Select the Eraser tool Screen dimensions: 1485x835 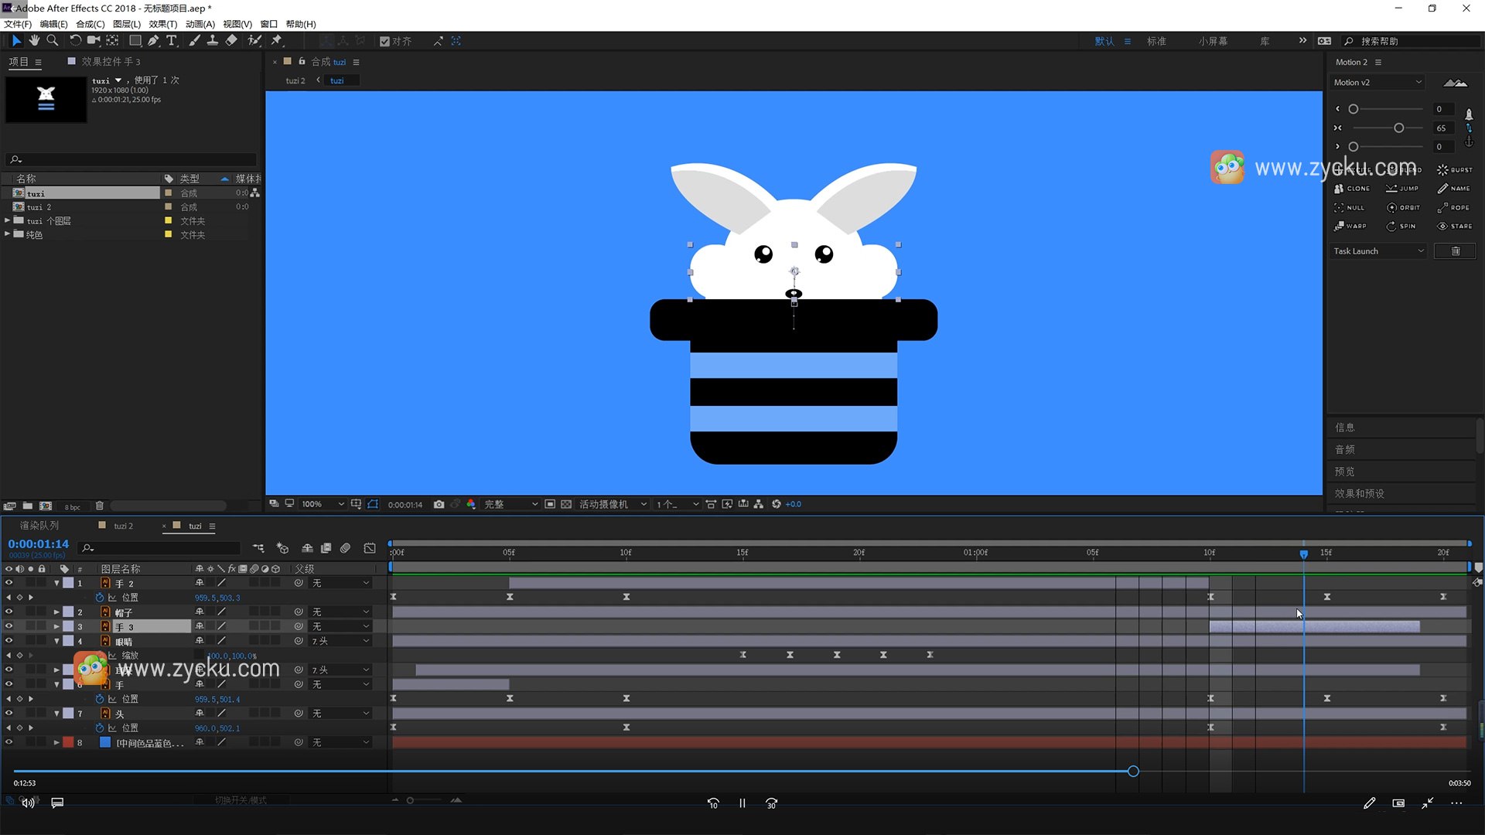click(x=231, y=40)
